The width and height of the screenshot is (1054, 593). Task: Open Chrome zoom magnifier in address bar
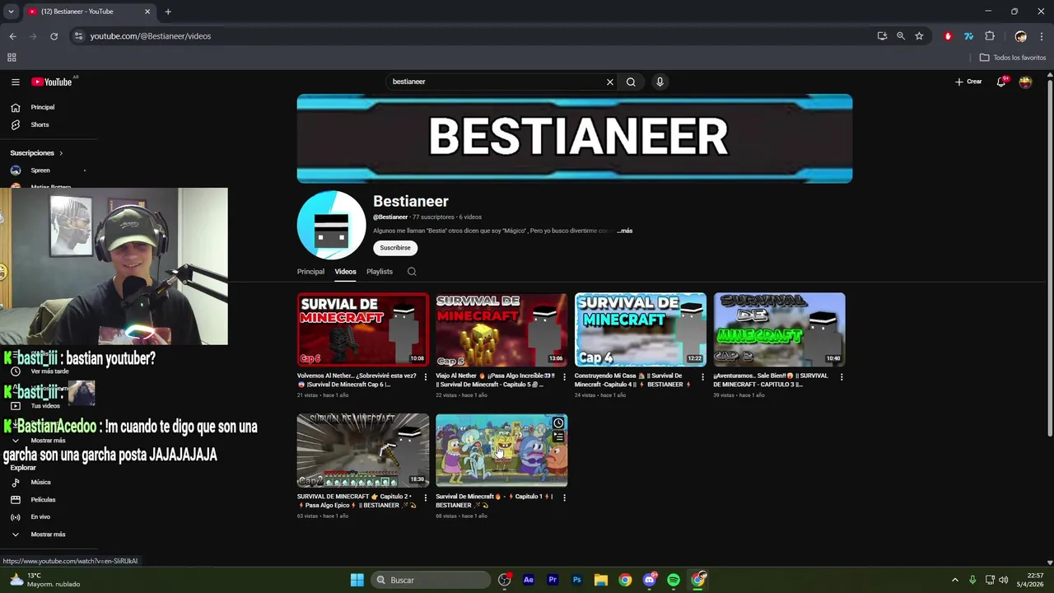(x=901, y=36)
